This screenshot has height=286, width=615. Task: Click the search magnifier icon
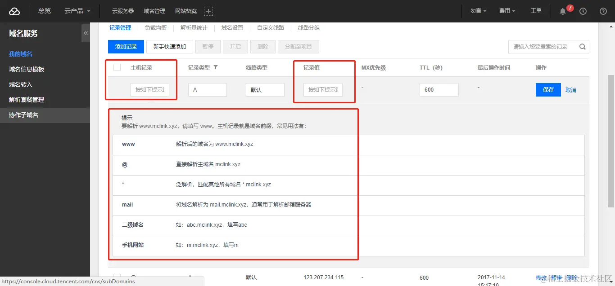click(582, 47)
